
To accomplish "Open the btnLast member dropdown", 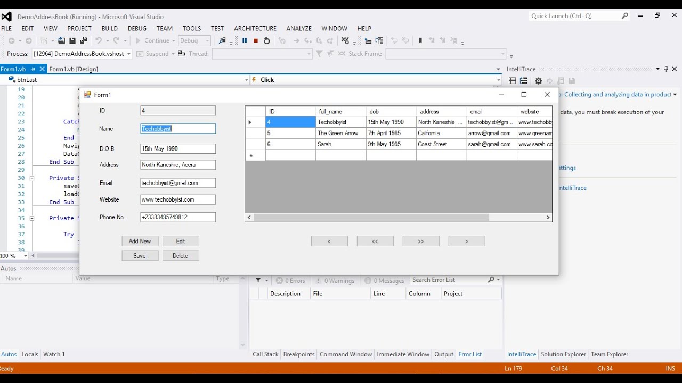I will tap(246, 80).
